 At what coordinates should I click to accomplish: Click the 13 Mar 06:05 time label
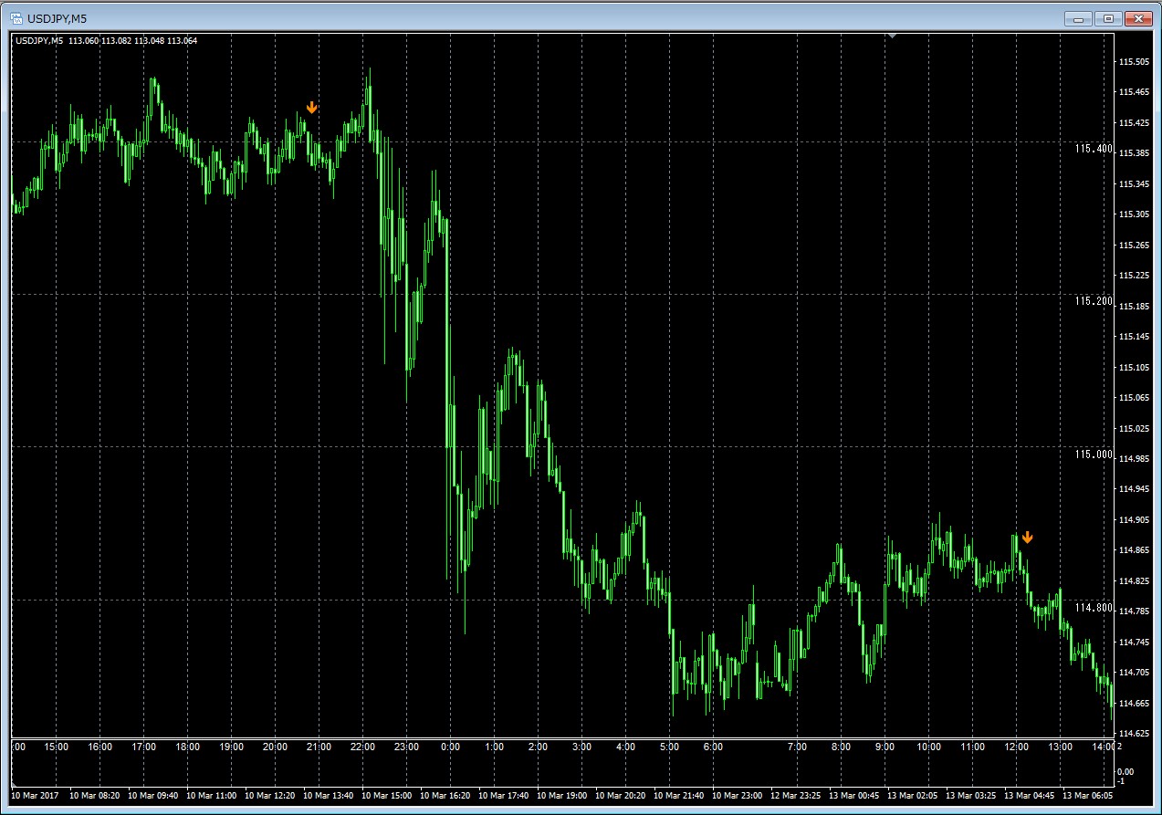tap(1087, 794)
